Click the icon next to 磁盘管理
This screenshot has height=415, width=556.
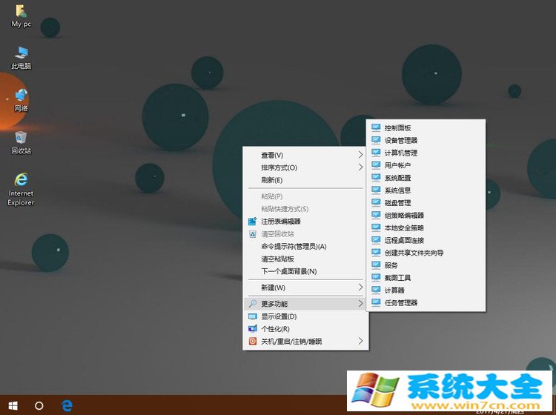tap(376, 203)
